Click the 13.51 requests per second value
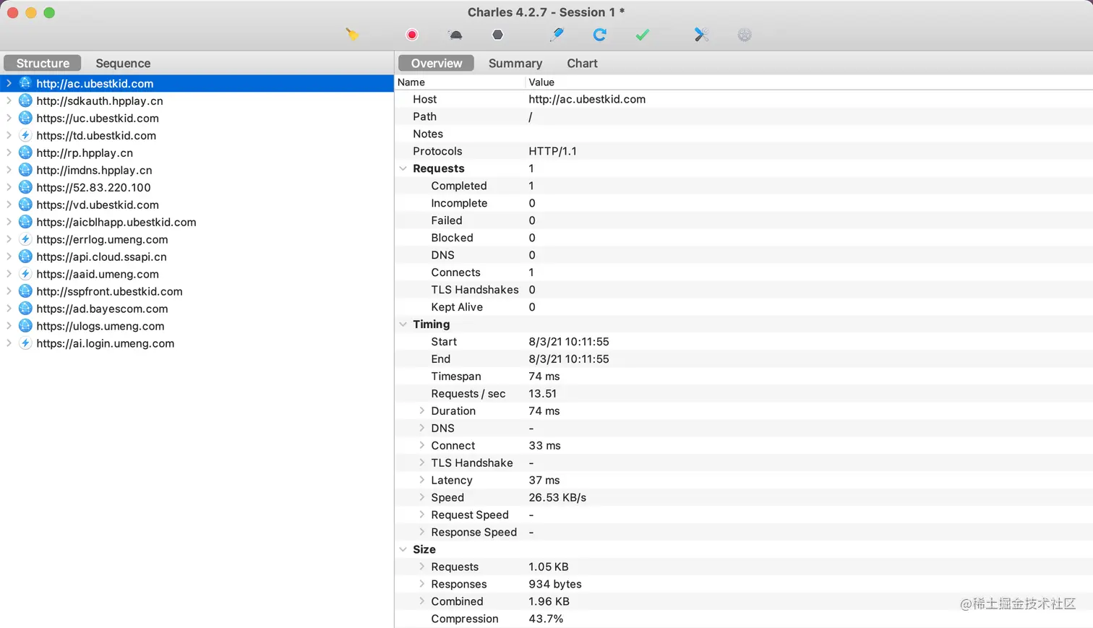Viewport: 1093px width, 628px height. pyautogui.click(x=543, y=393)
